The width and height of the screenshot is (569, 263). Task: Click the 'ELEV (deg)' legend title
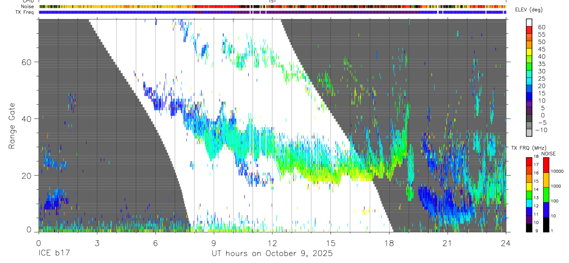529,10
